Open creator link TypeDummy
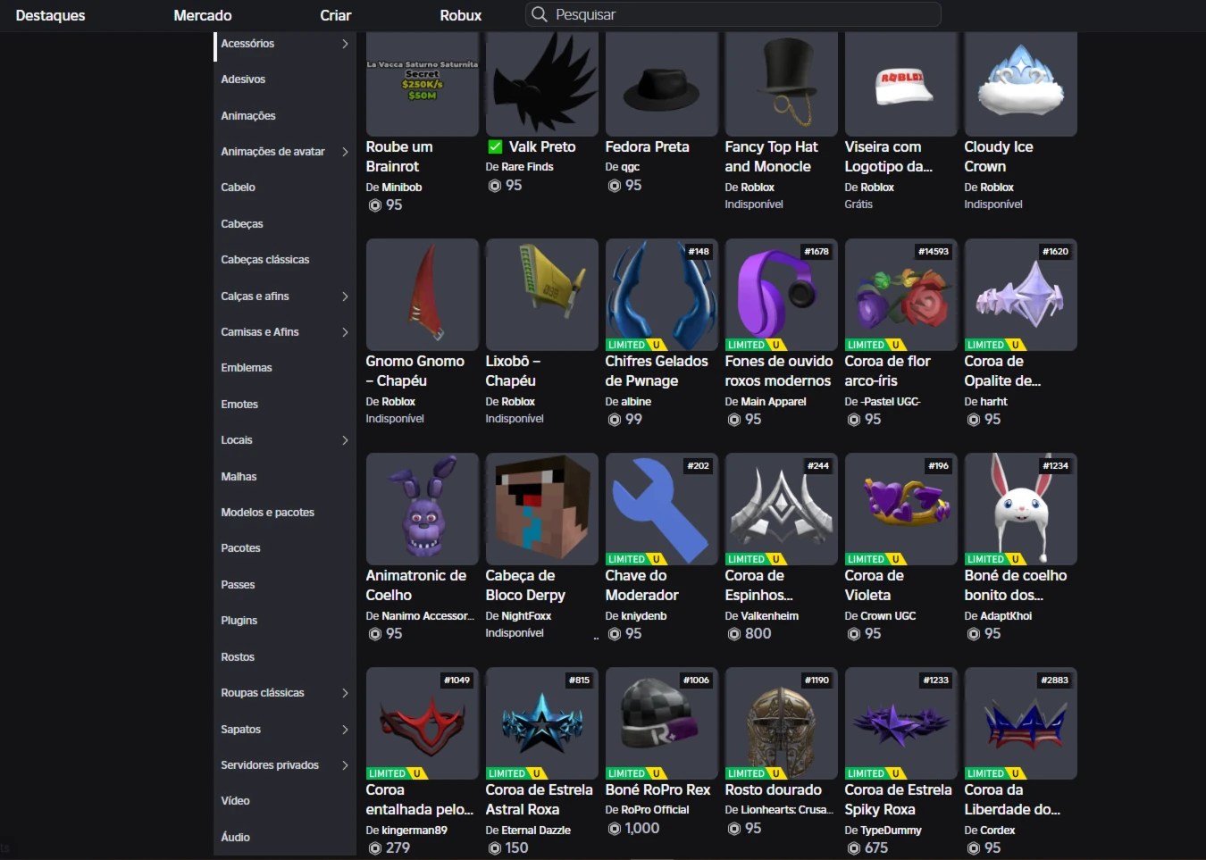Image resolution: width=1206 pixels, height=860 pixels. click(x=891, y=831)
